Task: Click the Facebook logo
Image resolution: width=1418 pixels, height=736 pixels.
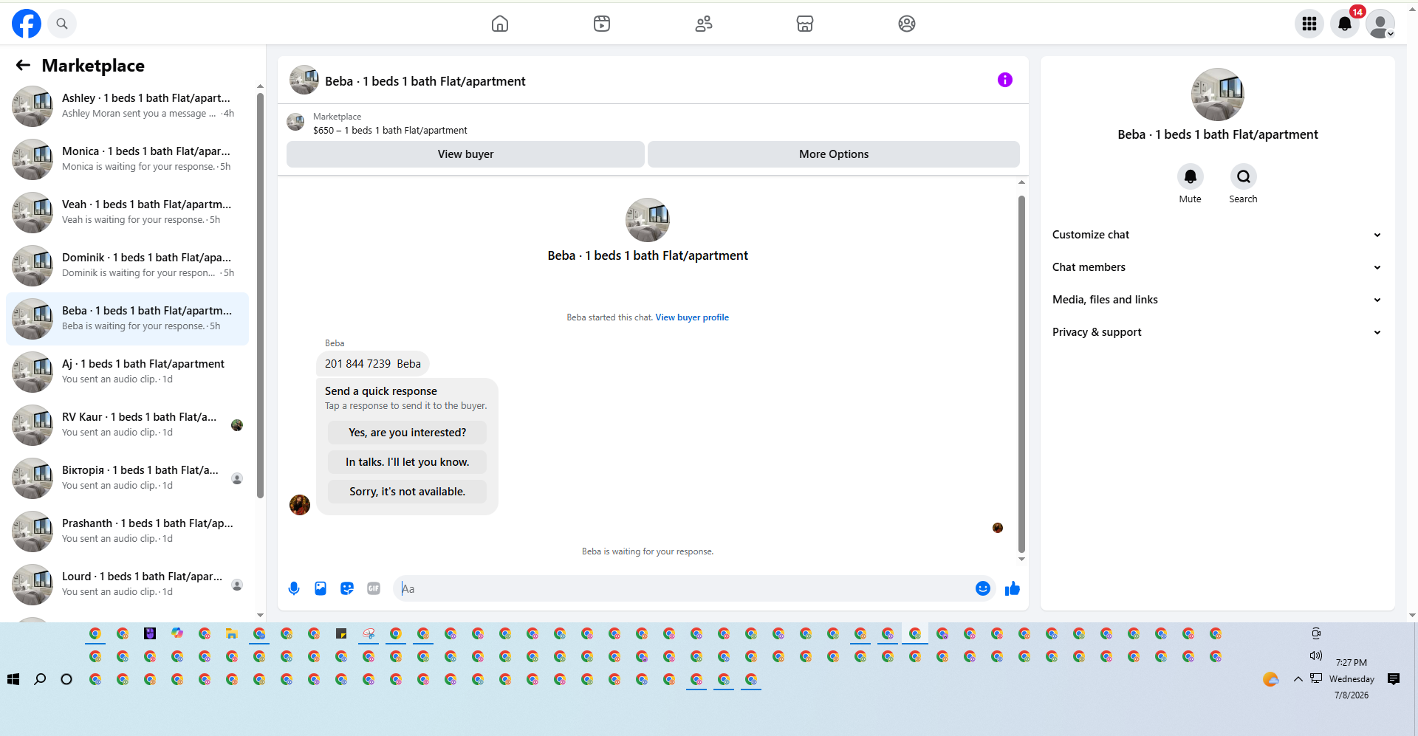Action: pos(27,24)
